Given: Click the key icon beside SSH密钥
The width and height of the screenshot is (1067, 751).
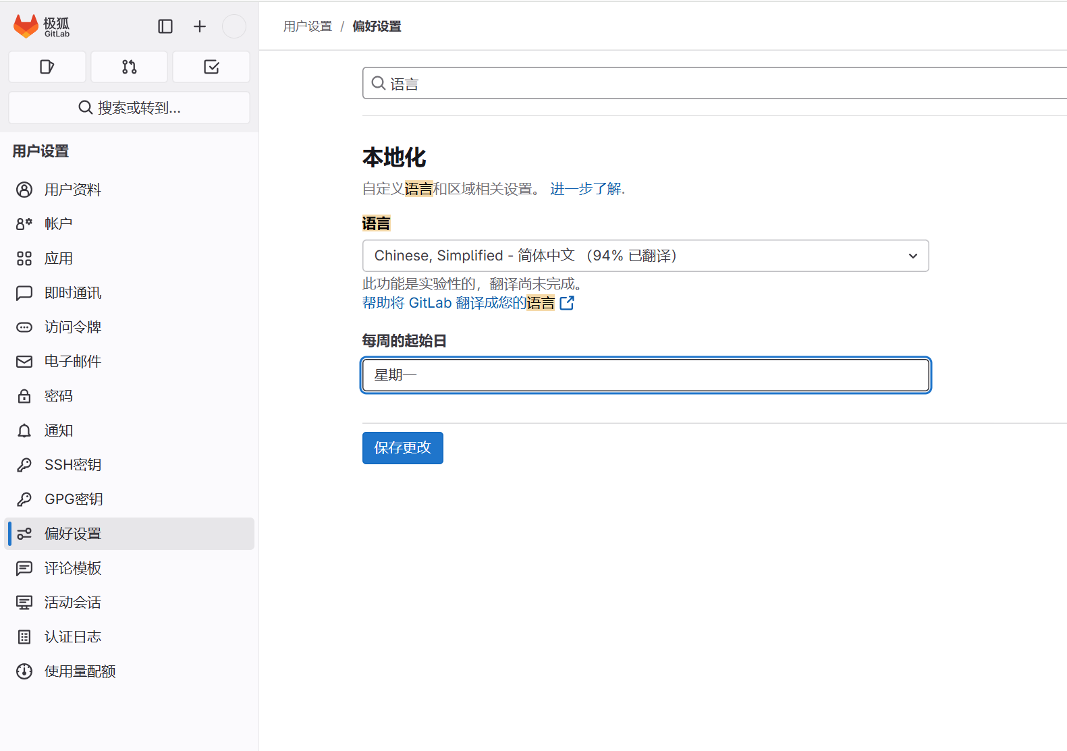Looking at the screenshot, I should point(24,465).
